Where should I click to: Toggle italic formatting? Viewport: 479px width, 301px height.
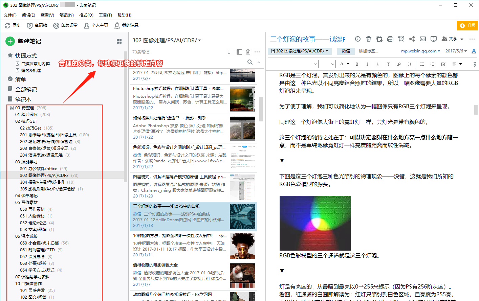click(x=367, y=64)
